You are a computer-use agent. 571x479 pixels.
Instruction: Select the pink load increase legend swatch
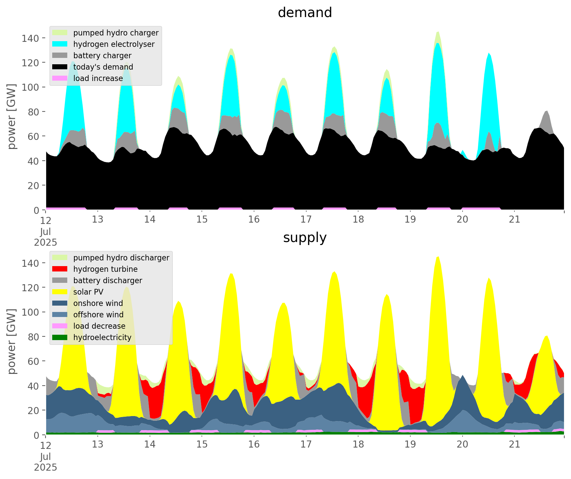pos(60,78)
